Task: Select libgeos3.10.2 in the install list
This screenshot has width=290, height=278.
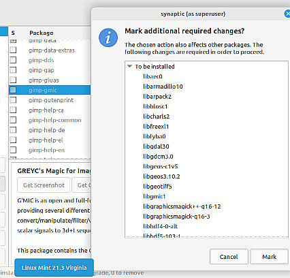Action: [x=161, y=176]
